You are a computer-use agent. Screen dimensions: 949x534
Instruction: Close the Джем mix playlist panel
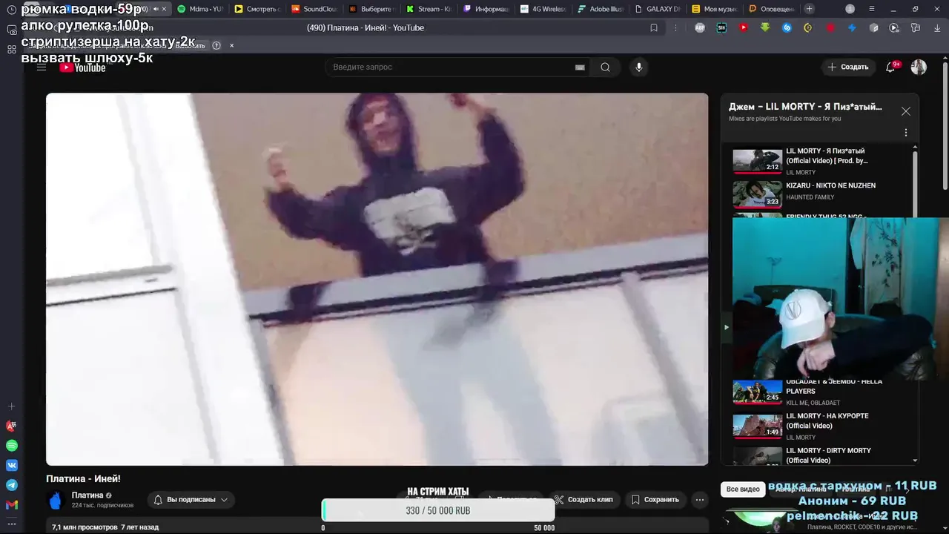pyautogui.click(x=905, y=111)
